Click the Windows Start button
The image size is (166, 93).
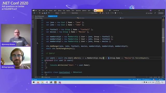point(34,82)
